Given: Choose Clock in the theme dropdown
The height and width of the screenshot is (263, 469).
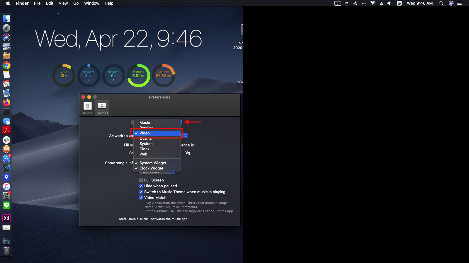Looking at the screenshot, I should coord(157,149).
